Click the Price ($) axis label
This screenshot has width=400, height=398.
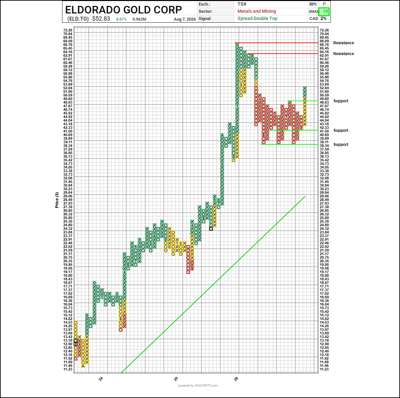pos(57,200)
